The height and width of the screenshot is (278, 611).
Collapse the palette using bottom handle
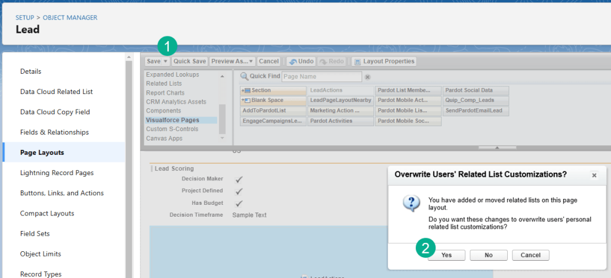click(497, 148)
